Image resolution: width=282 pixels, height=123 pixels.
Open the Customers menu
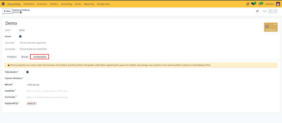tap(42, 4)
